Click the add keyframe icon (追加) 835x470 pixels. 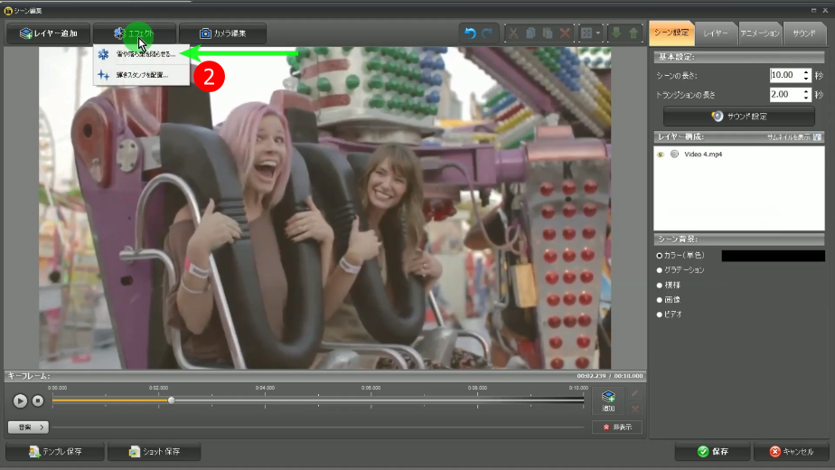[x=608, y=400]
